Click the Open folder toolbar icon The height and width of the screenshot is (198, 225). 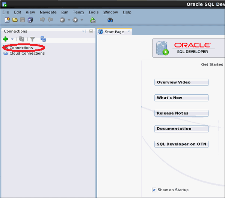tap(15, 20)
